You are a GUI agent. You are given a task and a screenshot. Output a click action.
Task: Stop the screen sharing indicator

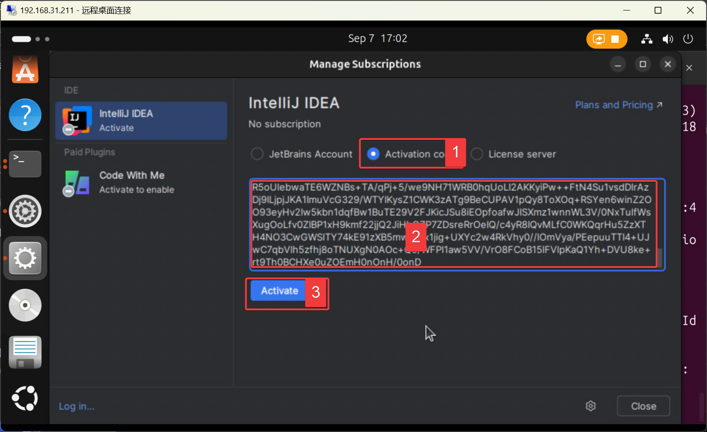point(615,39)
